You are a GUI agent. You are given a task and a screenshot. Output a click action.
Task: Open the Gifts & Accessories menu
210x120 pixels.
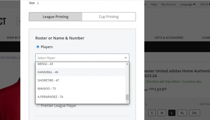tap(169, 38)
